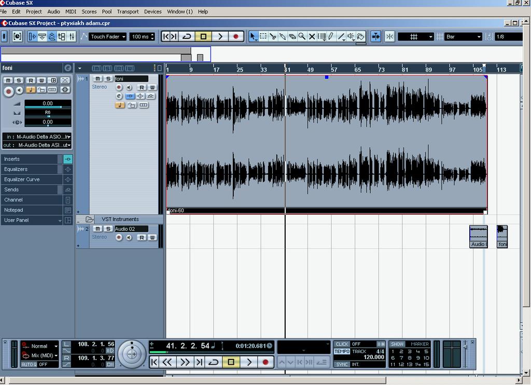Open the Devices menu

pos(153,11)
